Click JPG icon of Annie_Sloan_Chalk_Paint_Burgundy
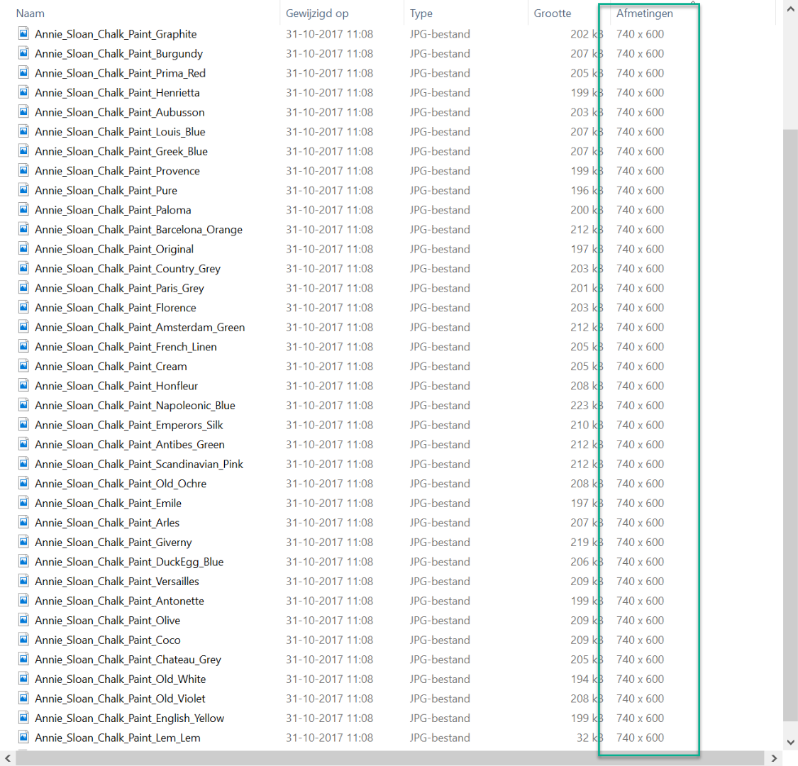Screen dimensions: 798x766 coord(23,53)
